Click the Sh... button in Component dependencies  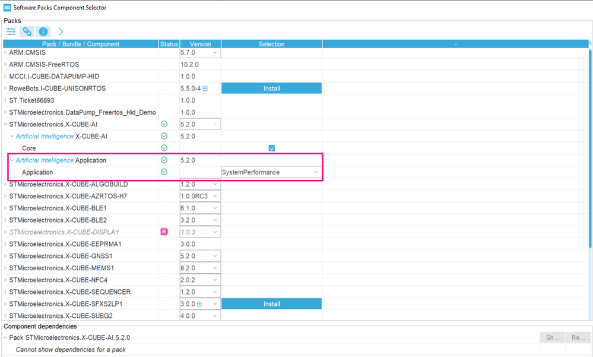553,337
